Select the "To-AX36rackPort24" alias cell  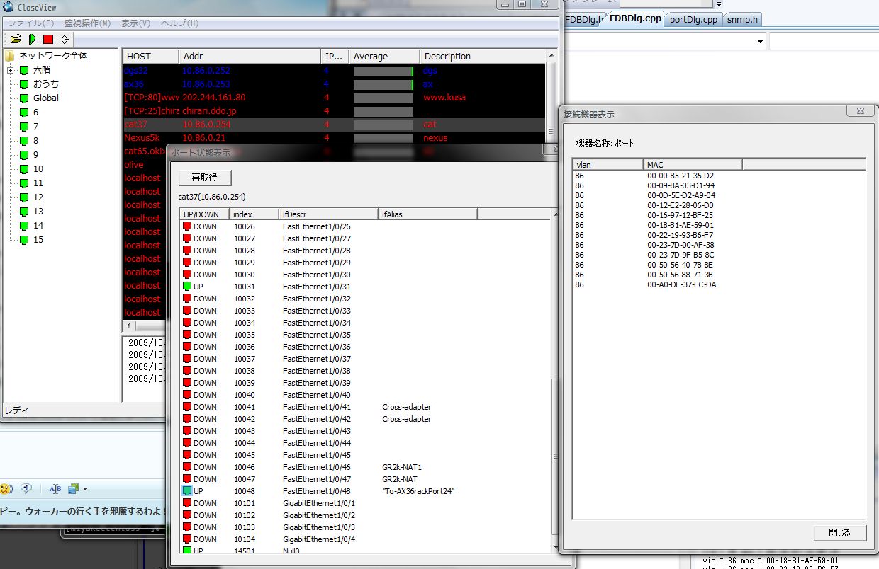(418, 491)
